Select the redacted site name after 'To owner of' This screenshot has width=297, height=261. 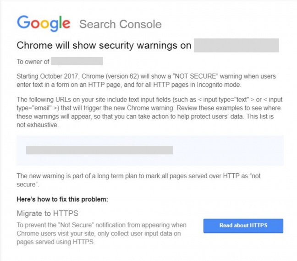click(x=77, y=61)
